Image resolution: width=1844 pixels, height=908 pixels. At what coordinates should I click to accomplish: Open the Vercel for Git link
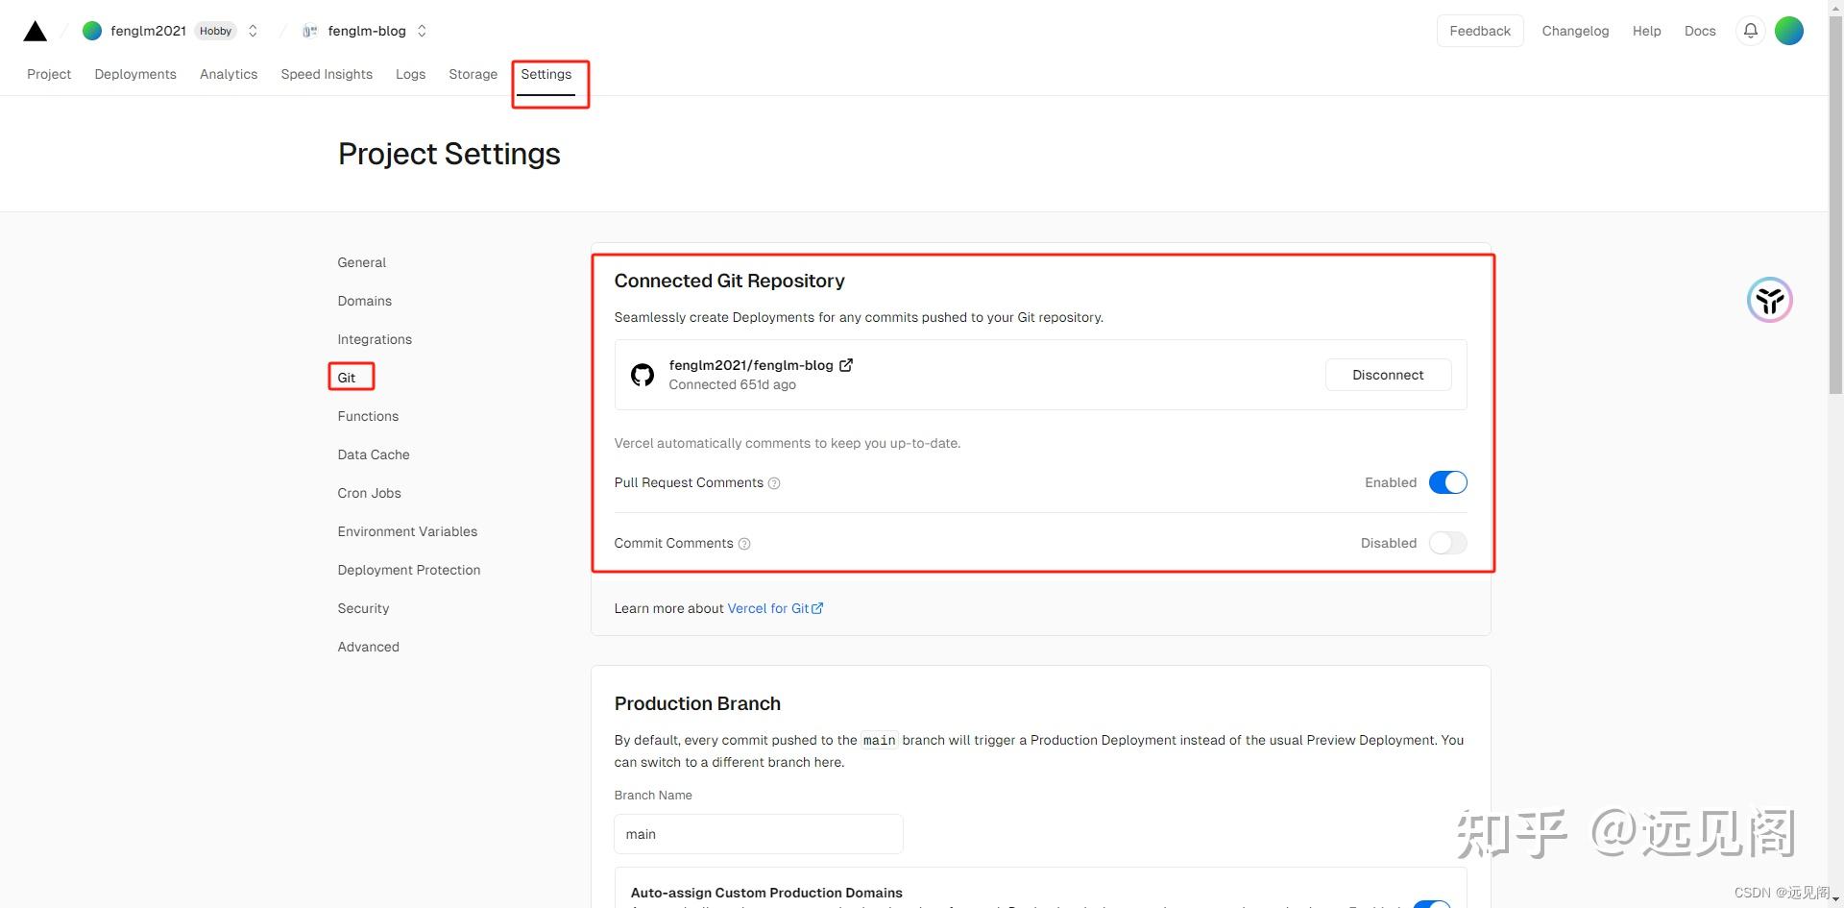tap(775, 608)
